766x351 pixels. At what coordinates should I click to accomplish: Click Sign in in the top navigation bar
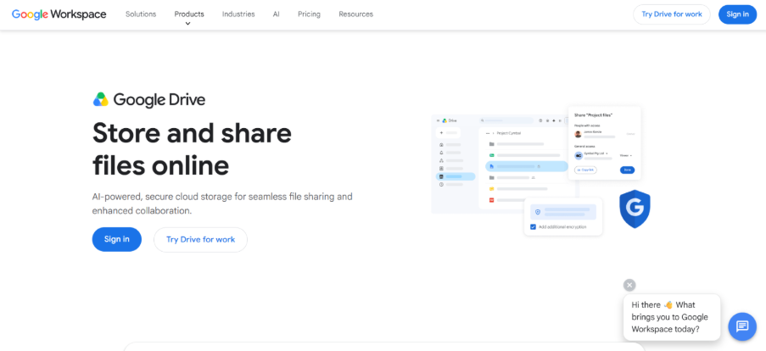pos(737,14)
